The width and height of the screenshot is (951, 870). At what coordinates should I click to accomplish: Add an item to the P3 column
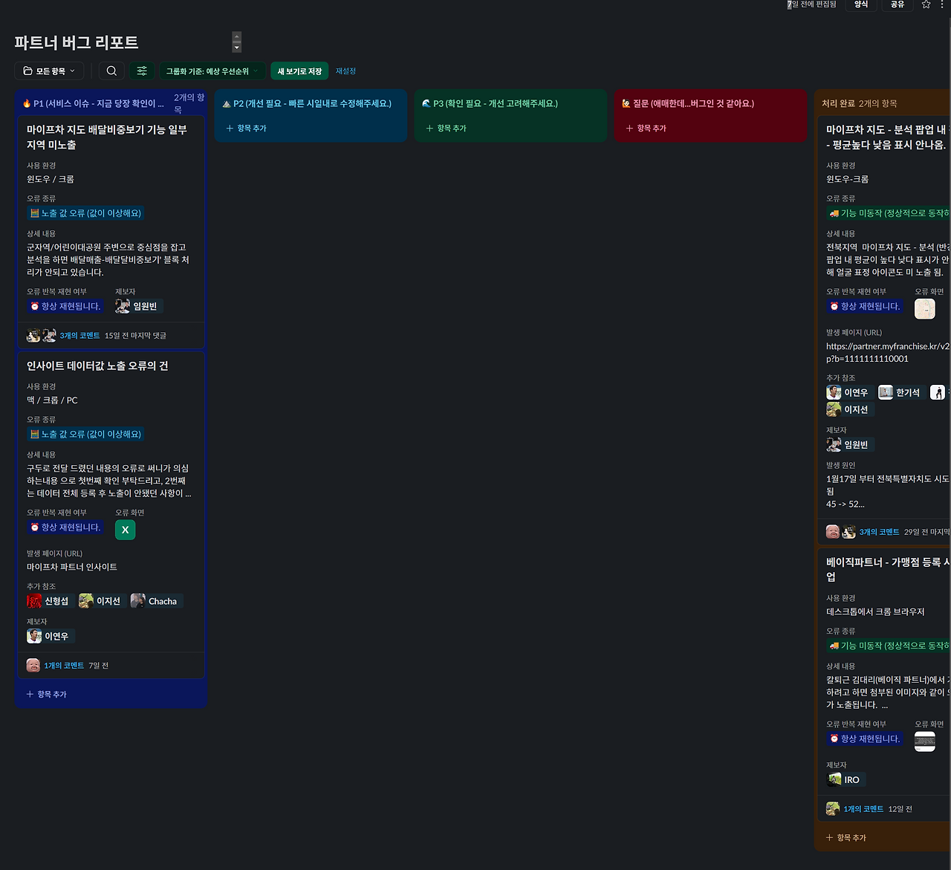(x=447, y=128)
